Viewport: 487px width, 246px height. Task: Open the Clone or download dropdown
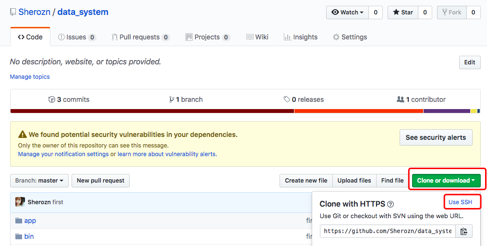[x=446, y=181]
